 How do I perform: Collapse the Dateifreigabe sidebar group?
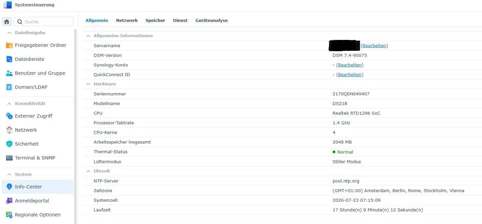pyautogui.click(x=9, y=33)
